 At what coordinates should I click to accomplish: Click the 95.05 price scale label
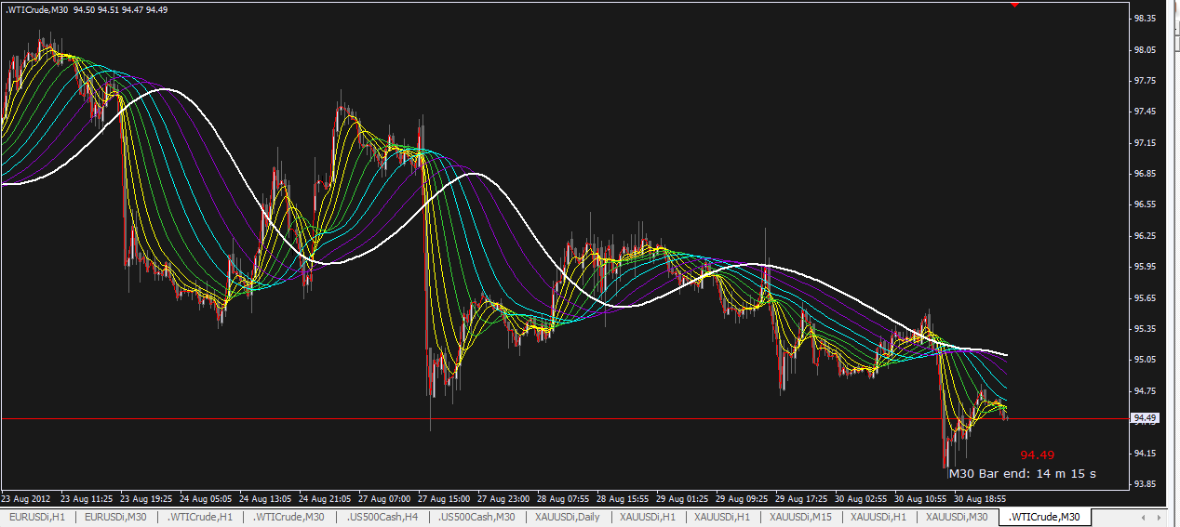tap(1145, 360)
